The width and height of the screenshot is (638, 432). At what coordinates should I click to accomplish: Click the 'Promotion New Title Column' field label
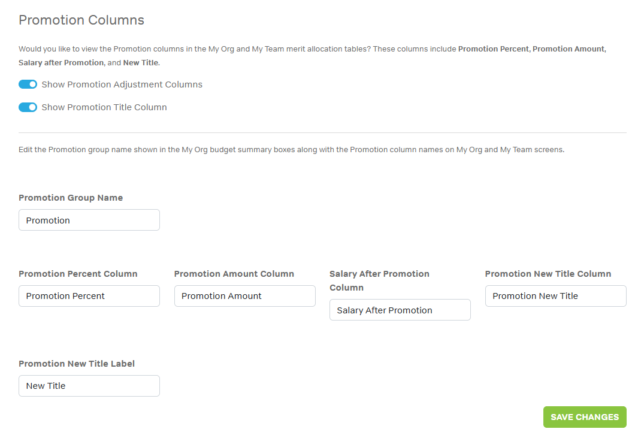(x=548, y=274)
